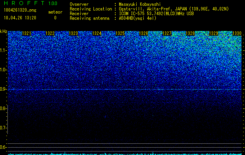The height and width of the screenshot is (155, 245).
Task: Click the HROFFT 1.0.0 program title
Action: tap(30, 3)
